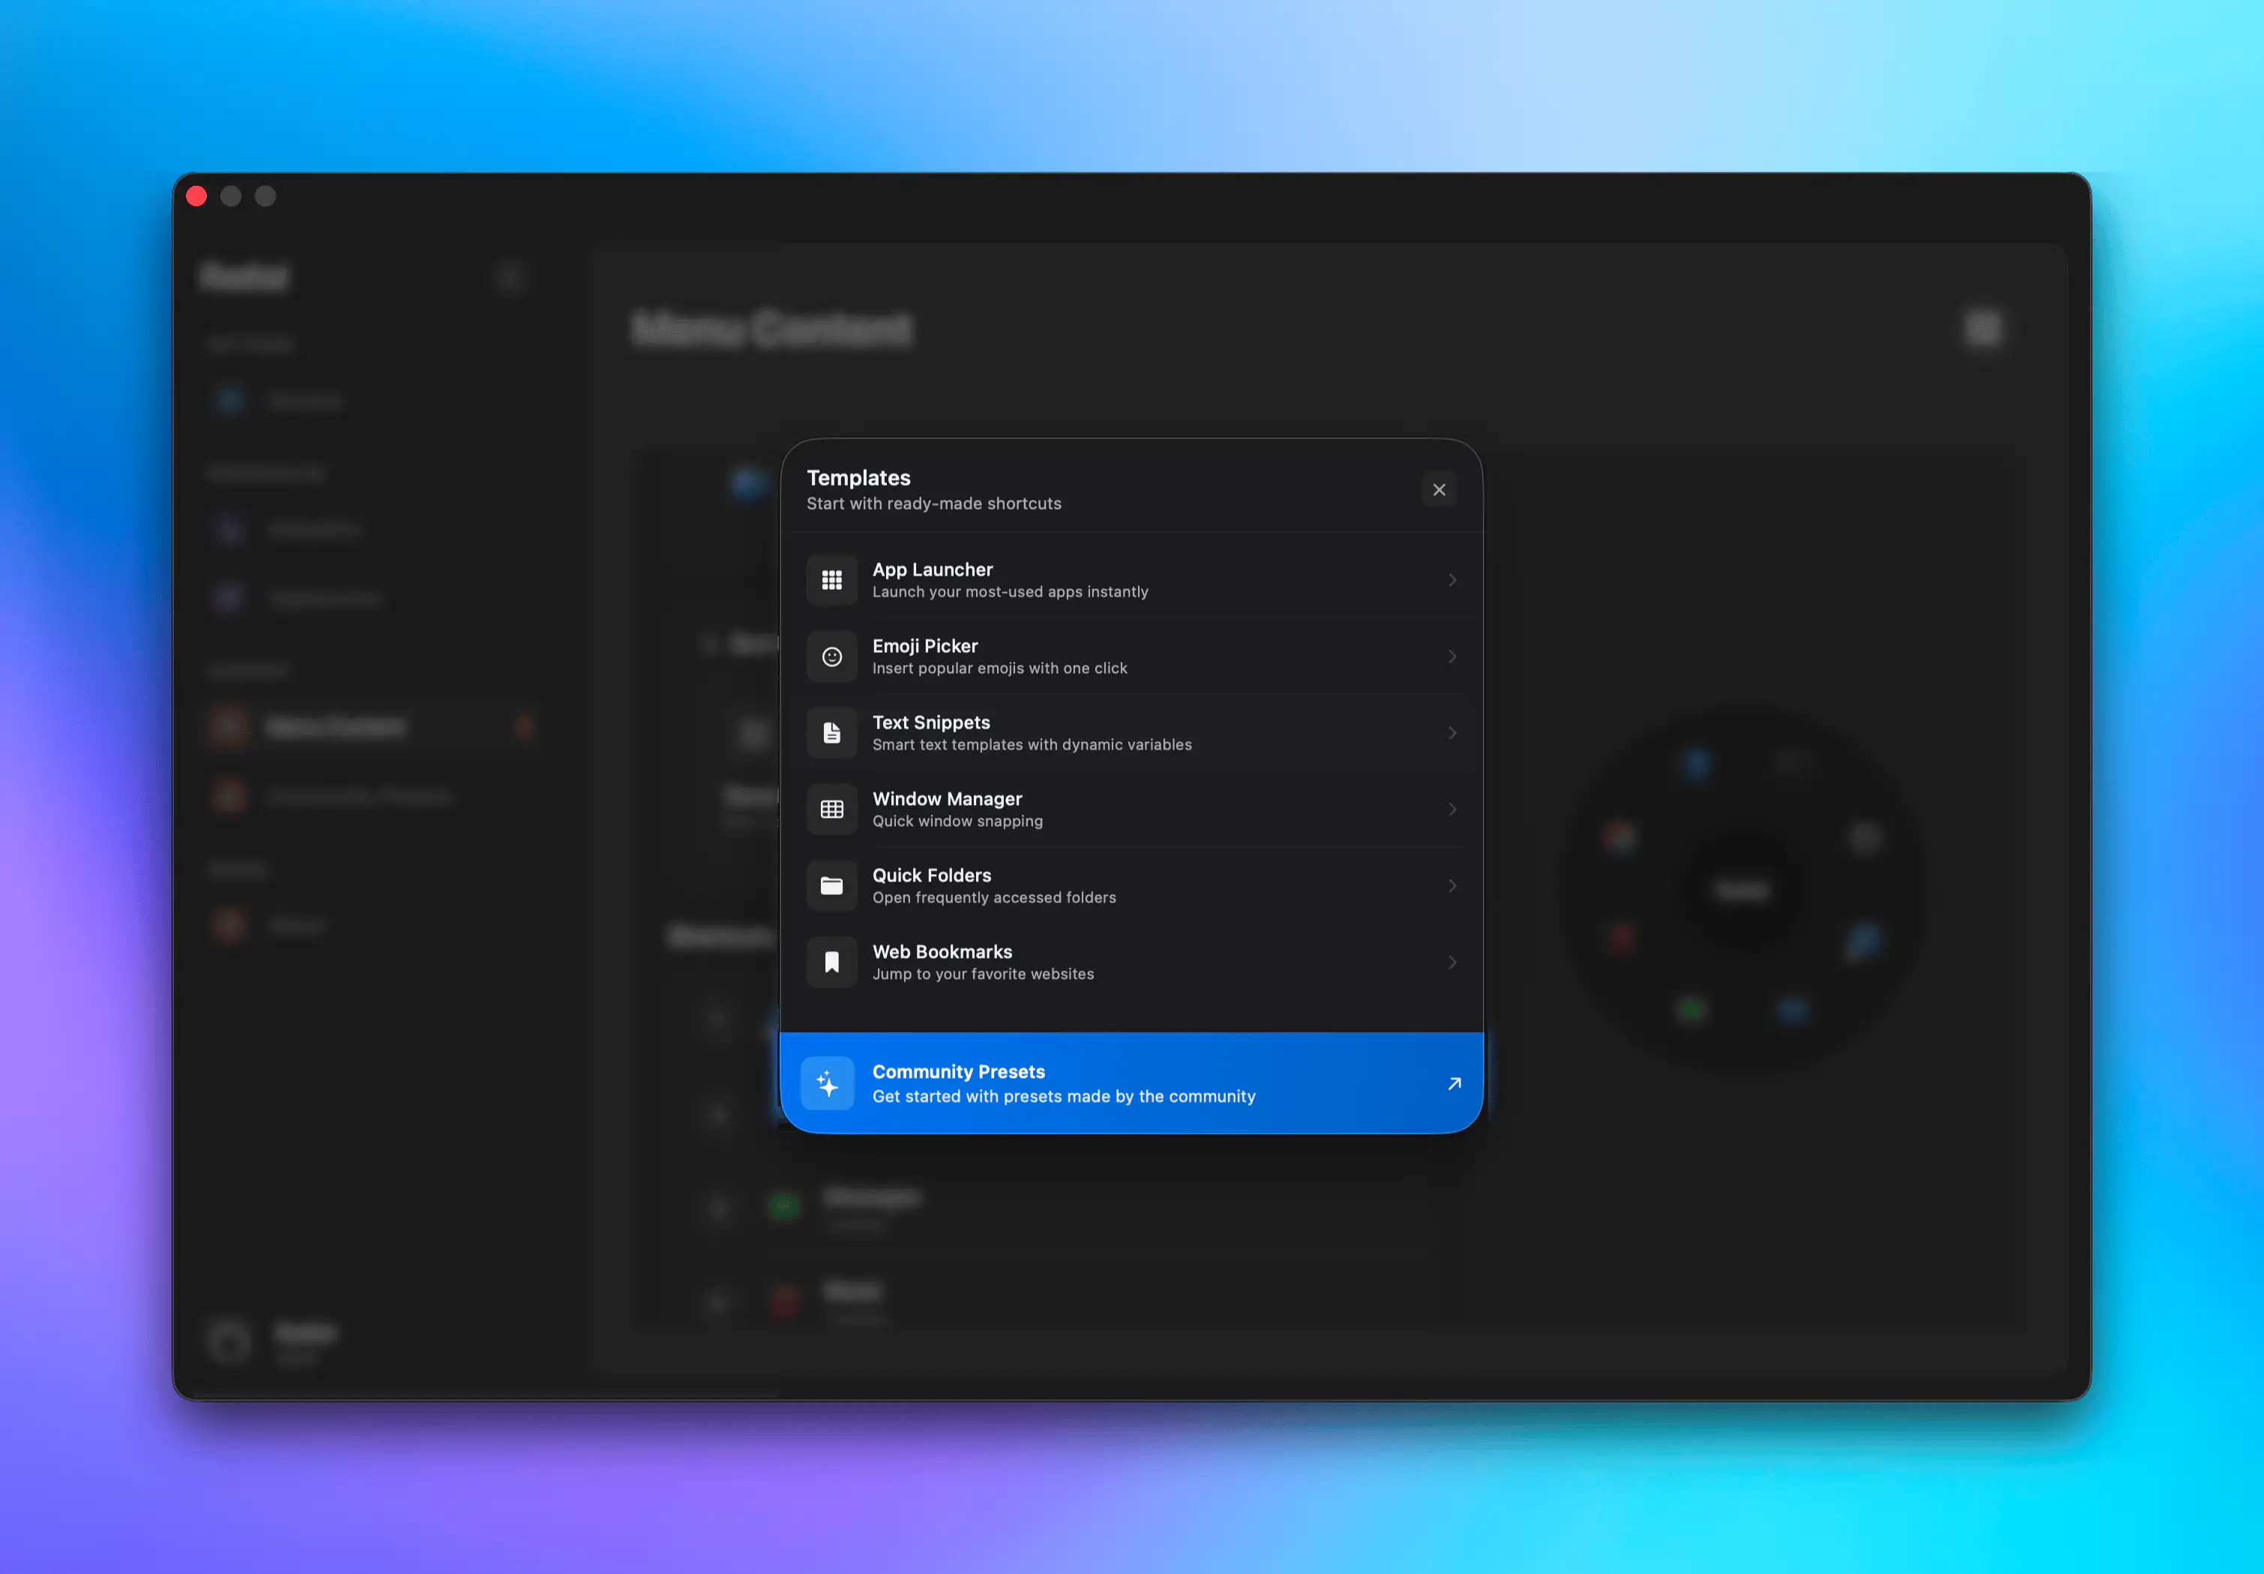Click the App Launcher grid icon

831,579
